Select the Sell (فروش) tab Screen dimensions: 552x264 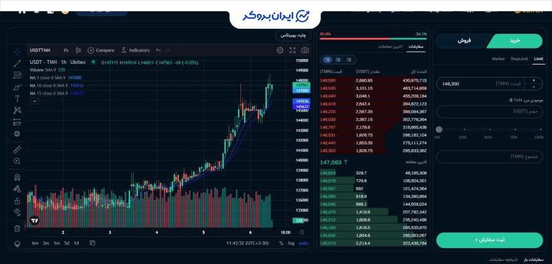[x=464, y=41]
